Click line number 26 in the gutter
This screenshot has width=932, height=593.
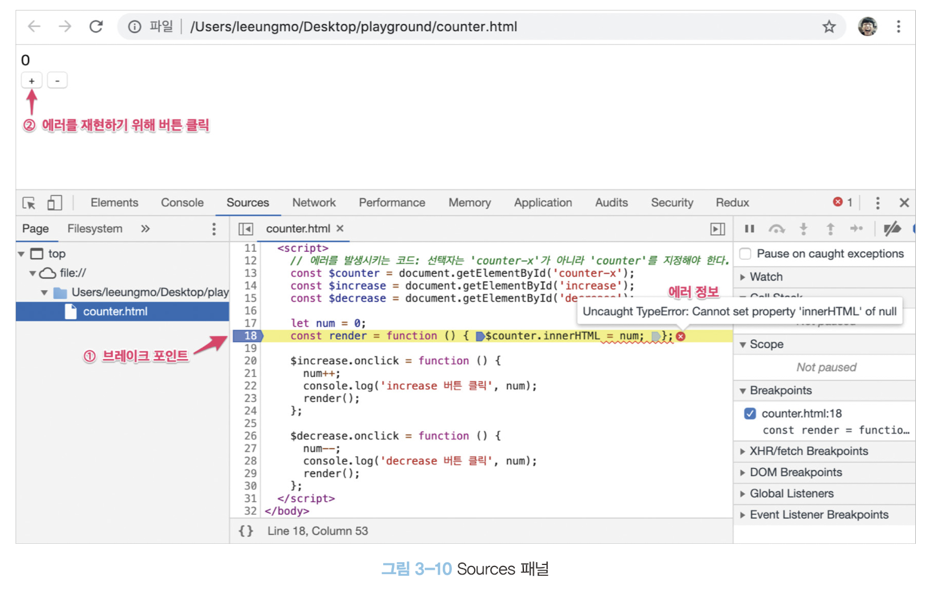click(250, 436)
